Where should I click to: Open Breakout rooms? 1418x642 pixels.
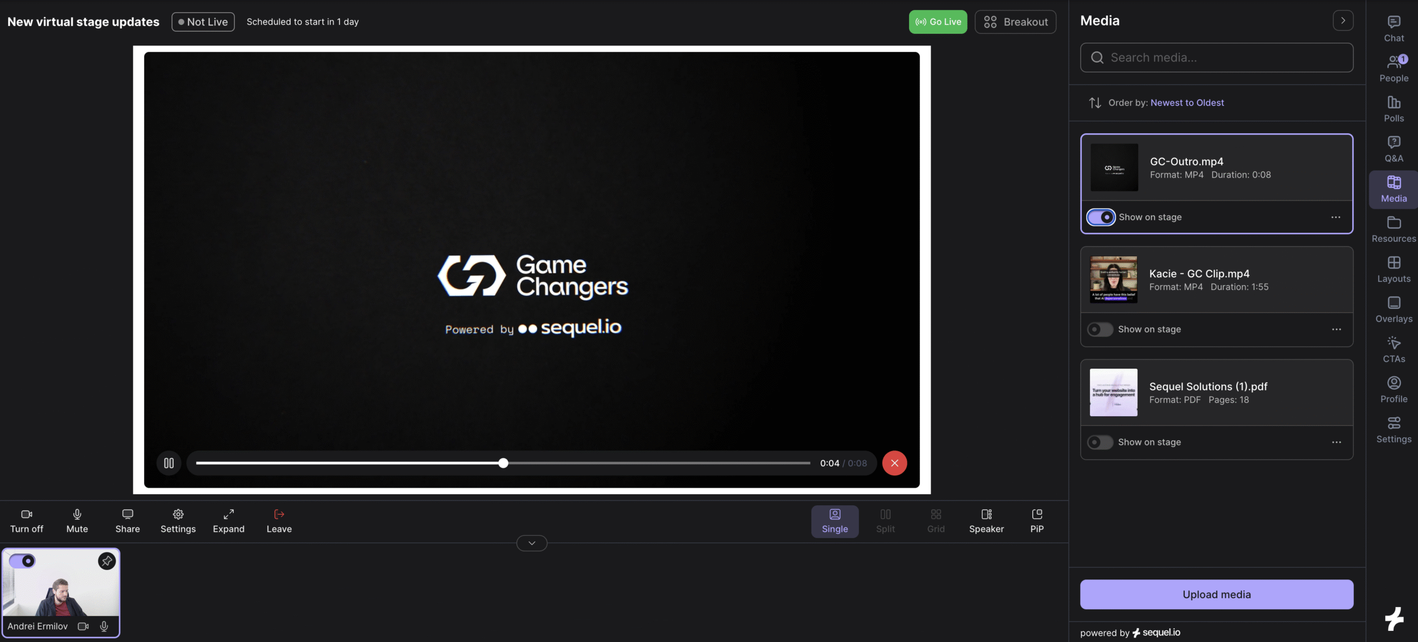click(x=1015, y=22)
